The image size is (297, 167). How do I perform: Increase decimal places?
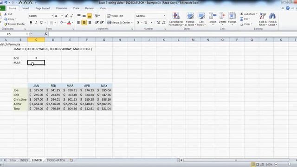(159, 23)
